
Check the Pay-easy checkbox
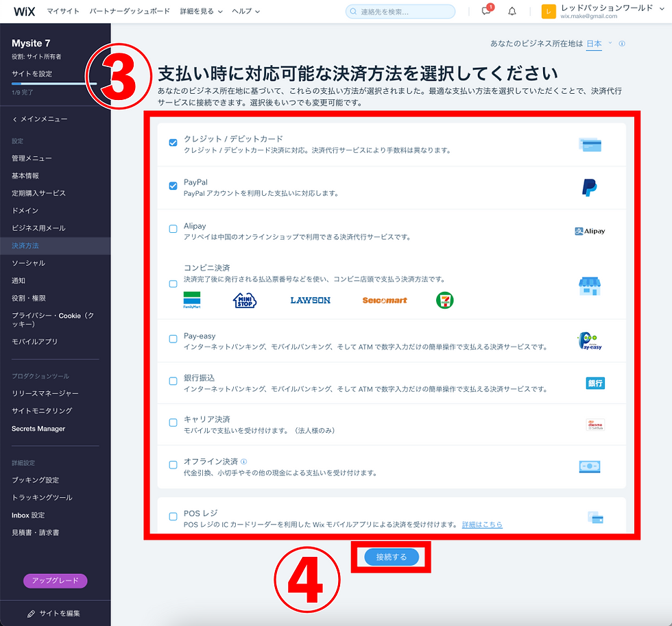click(173, 339)
